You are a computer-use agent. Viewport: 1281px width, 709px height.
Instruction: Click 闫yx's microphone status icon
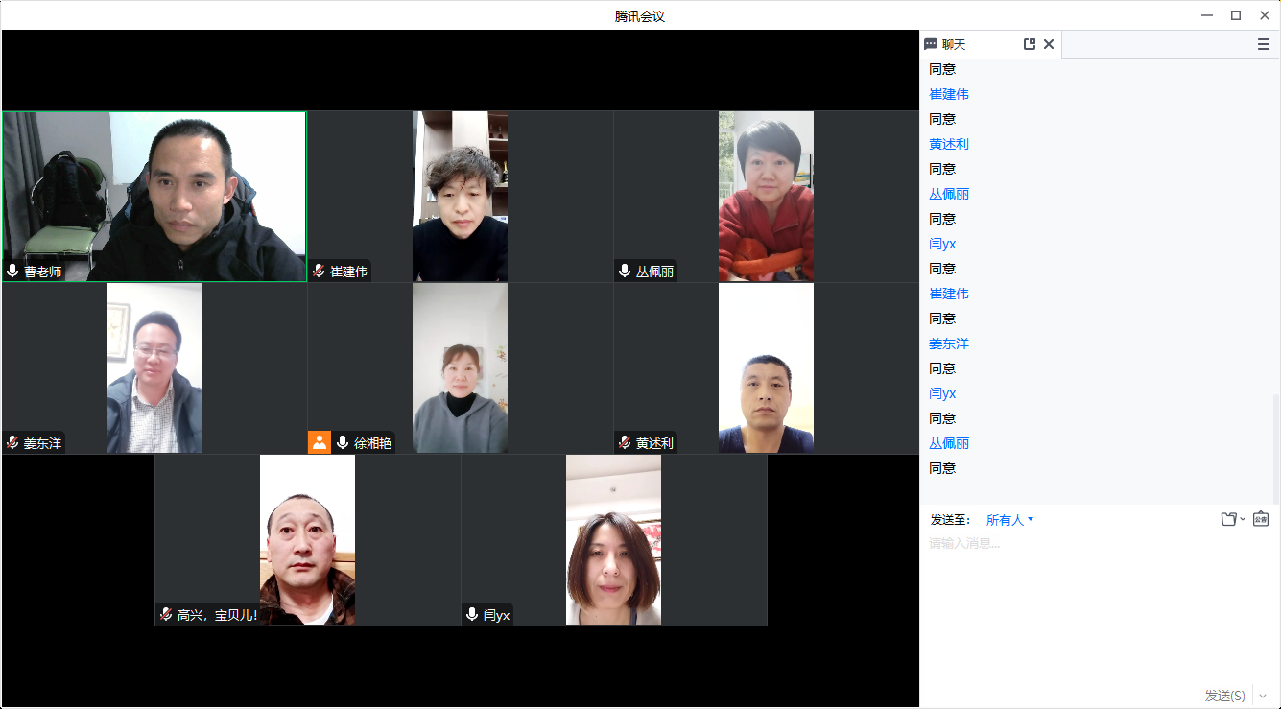click(x=472, y=615)
